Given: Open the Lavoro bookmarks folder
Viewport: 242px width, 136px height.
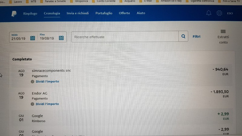Looking at the screenshot, I should click(x=16, y=2).
